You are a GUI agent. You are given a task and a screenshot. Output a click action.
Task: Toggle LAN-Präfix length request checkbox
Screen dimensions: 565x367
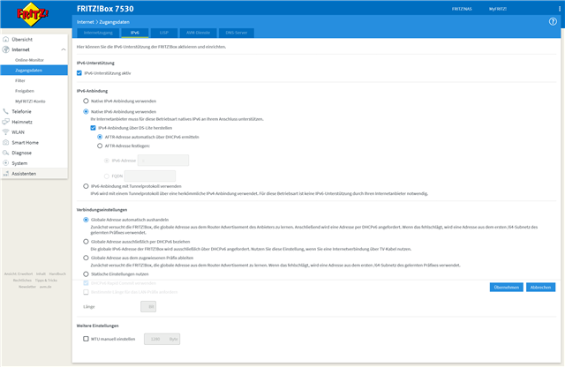coord(86,292)
